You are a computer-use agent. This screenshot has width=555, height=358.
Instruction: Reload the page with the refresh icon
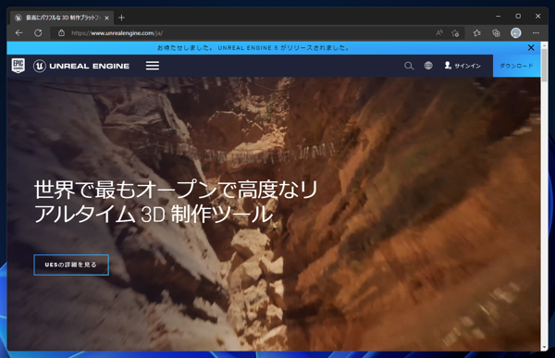pyautogui.click(x=38, y=33)
